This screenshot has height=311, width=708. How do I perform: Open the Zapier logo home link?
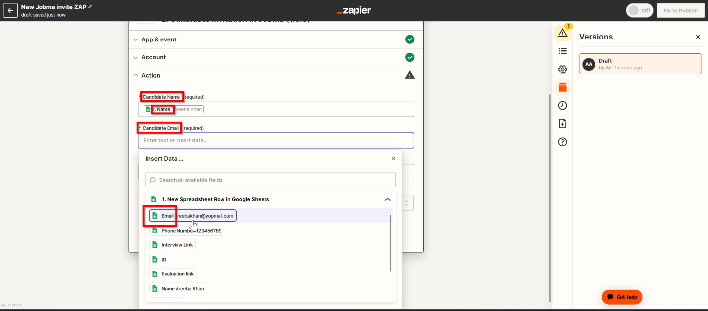click(x=354, y=10)
